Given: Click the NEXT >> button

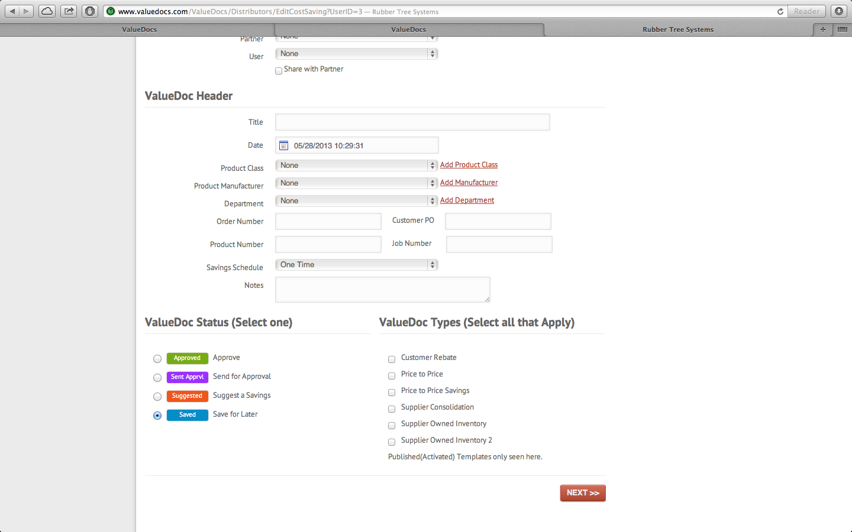Looking at the screenshot, I should point(583,493).
